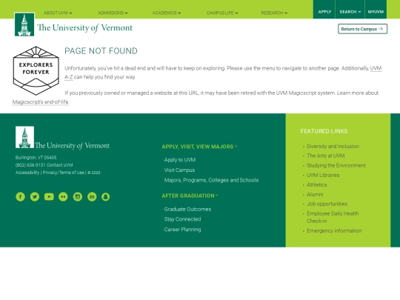Open UVM Twitter icon in footer
Viewport: 400px width, 300px height.
tap(35, 197)
